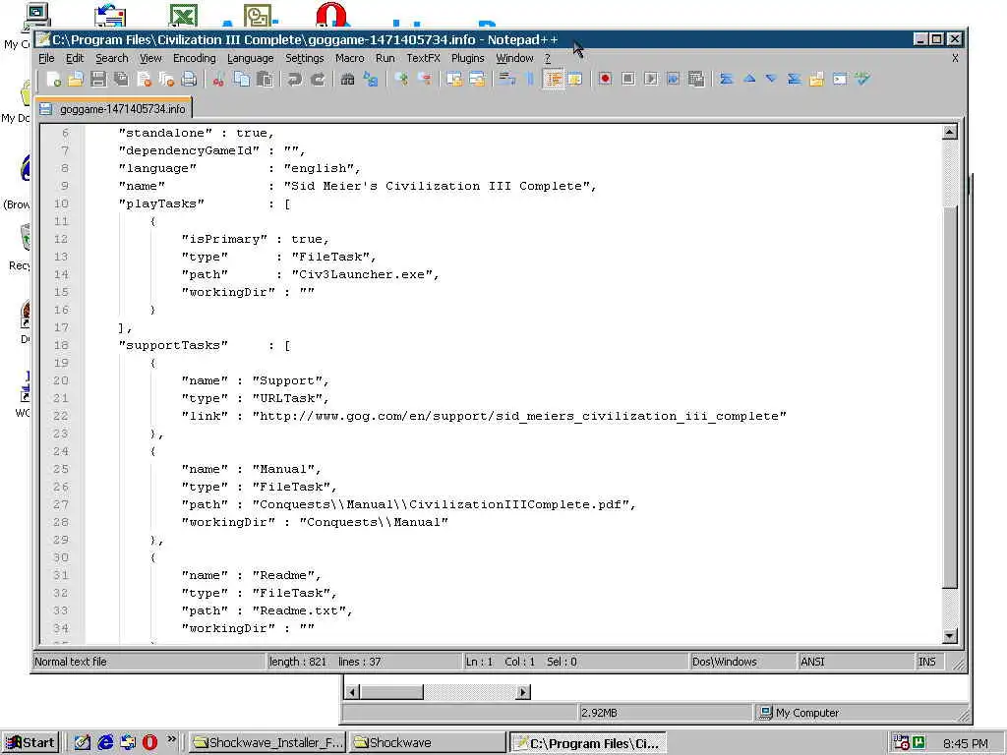Image resolution: width=1007 pixels, height=755 pixels.
Task: Zoom out with the Zoom Out icon
Action: click(x=424, y=79)
